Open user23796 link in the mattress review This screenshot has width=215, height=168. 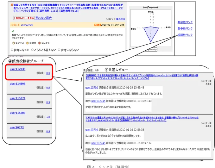92,88
